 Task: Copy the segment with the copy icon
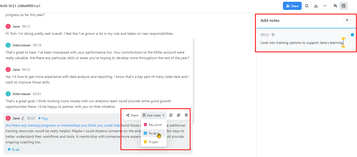[x=179, y=115]
